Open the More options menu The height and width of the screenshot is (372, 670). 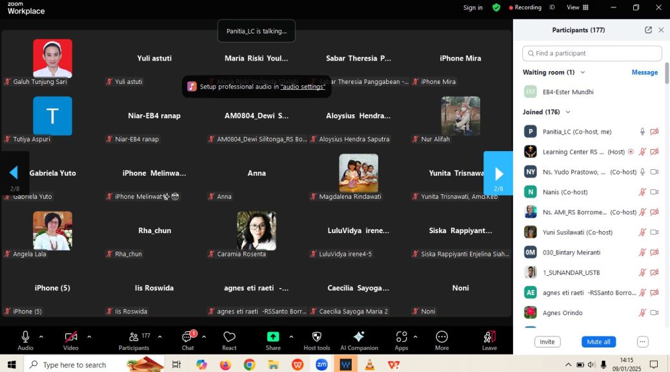(x=442, y=337)
